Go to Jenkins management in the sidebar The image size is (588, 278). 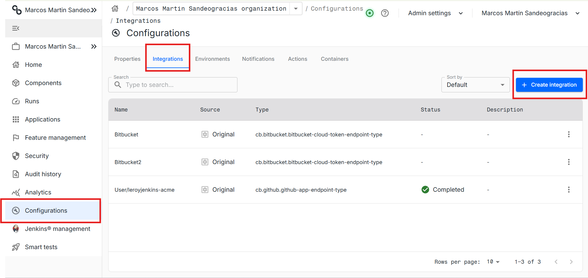(57, 229)
